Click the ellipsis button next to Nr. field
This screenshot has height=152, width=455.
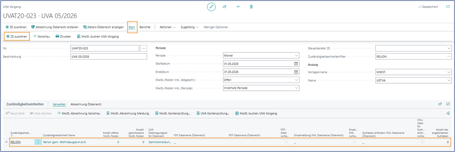(143, 48)
